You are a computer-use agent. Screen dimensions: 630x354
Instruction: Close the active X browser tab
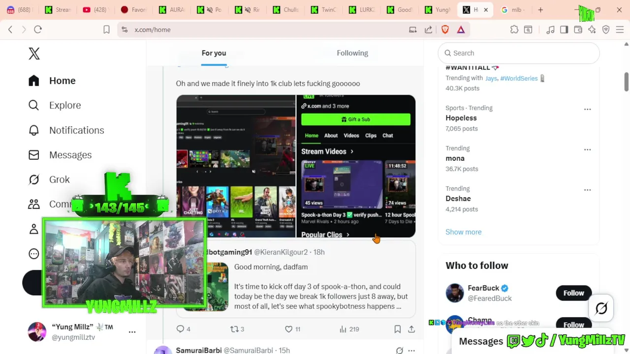pos(486,10)
